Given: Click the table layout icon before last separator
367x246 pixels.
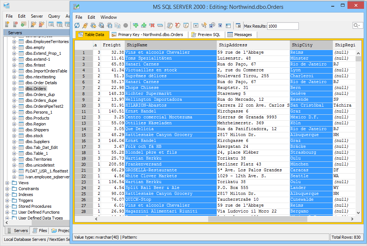Looking at the screenshot, I should (x=228, y=25).
